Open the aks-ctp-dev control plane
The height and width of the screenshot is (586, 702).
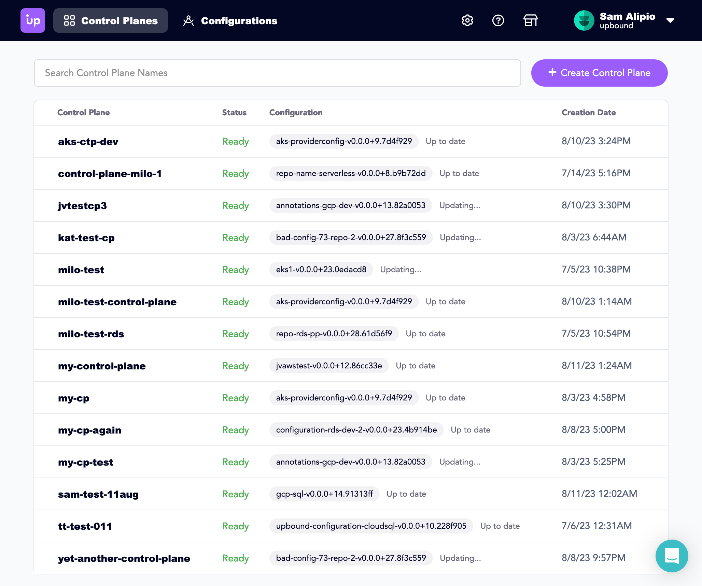[x=88, y=142]
